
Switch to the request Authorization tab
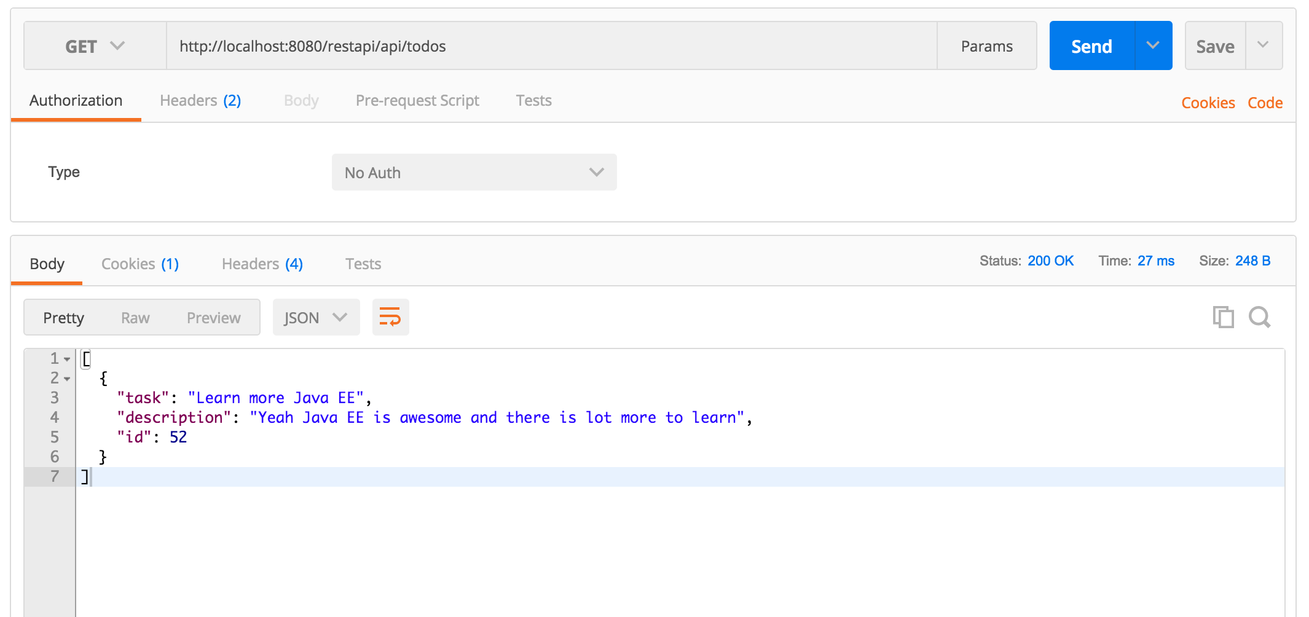click(x=76, y=100)
